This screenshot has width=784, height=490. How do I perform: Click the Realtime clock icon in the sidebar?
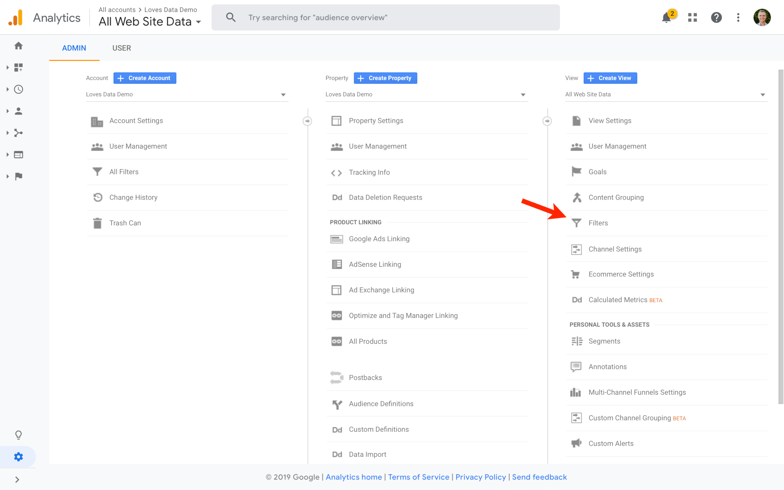coord(19,89)
